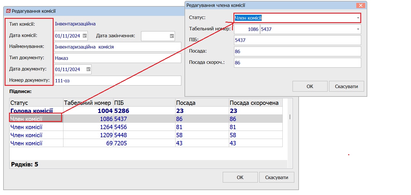Click the Рядків: 5 row counter

25,165
